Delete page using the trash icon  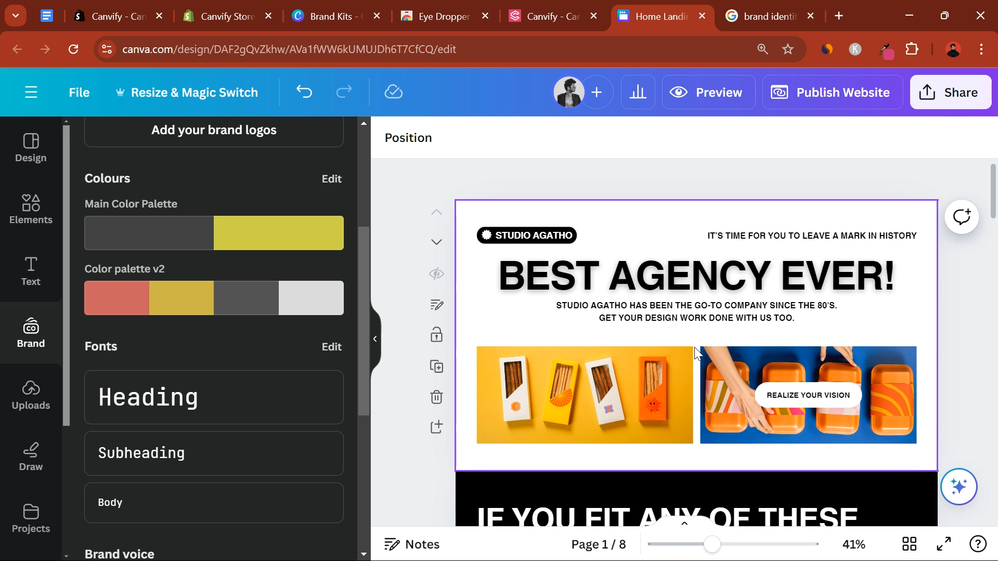pyautogui.click(x=436, y=397)
